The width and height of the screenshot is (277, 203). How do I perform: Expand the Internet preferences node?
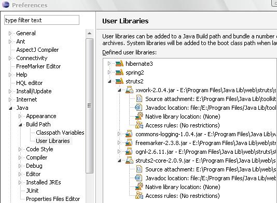pyautogui.click(x=10, y=99)
